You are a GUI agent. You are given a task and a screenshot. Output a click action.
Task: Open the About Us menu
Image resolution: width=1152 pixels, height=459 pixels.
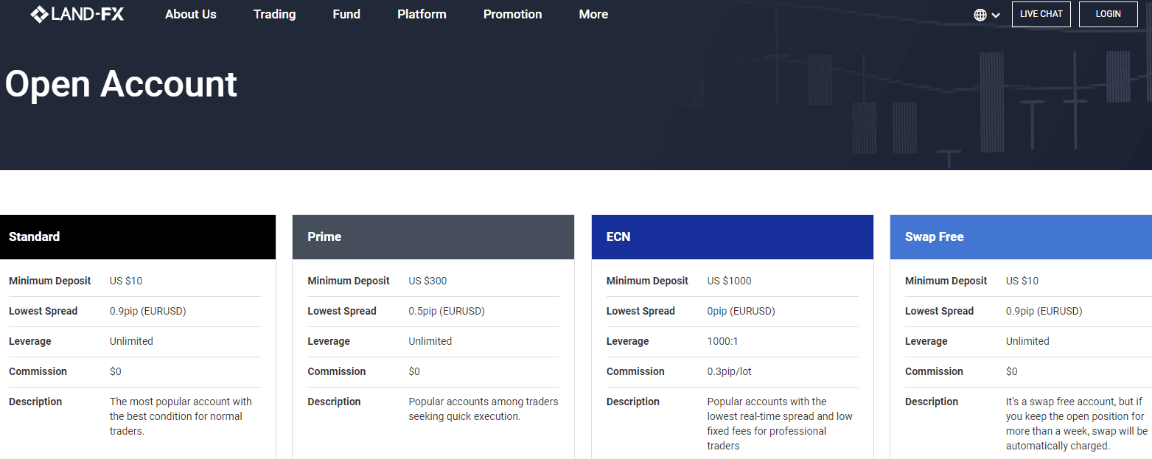[191, 14]
